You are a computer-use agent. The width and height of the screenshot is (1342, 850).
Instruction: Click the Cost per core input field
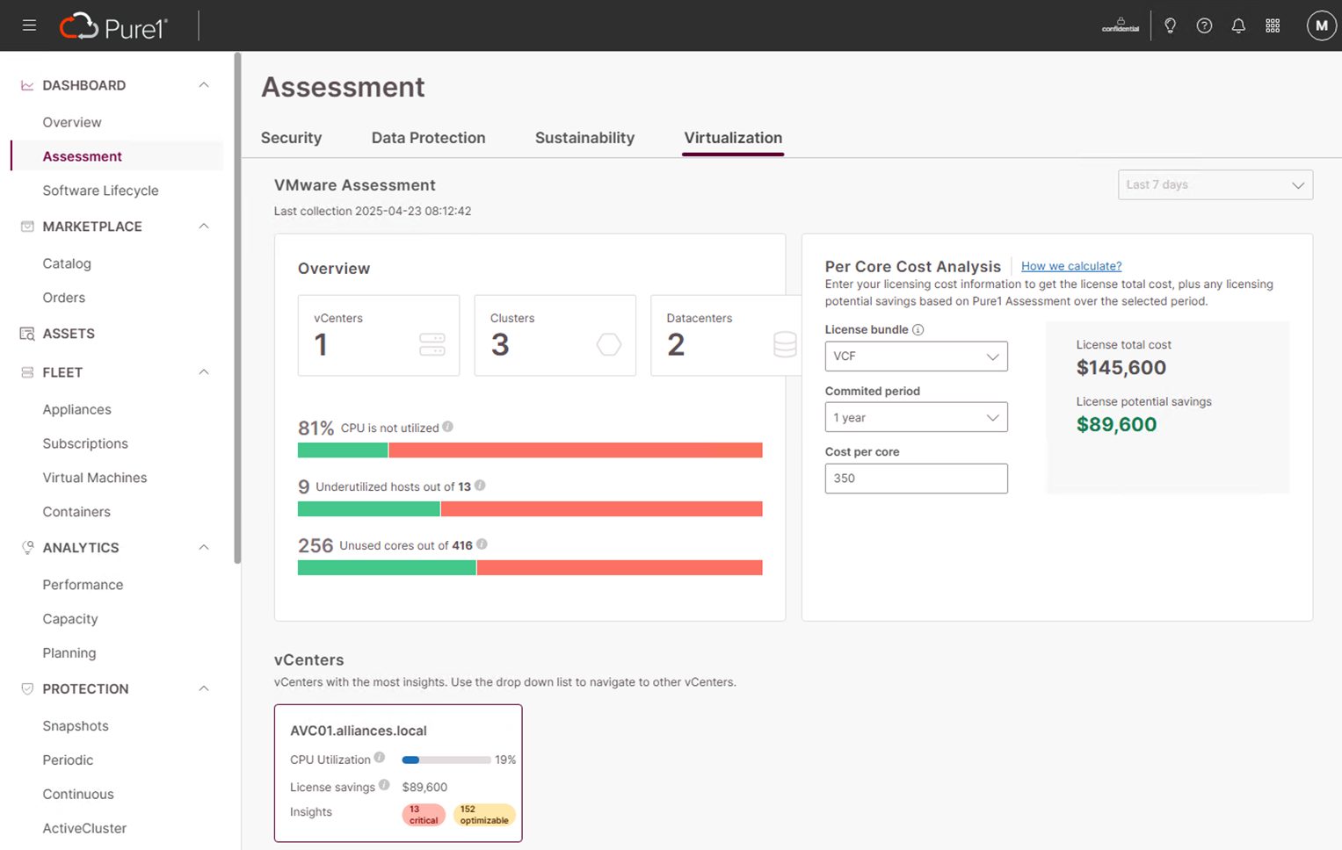tap(916, 479)
